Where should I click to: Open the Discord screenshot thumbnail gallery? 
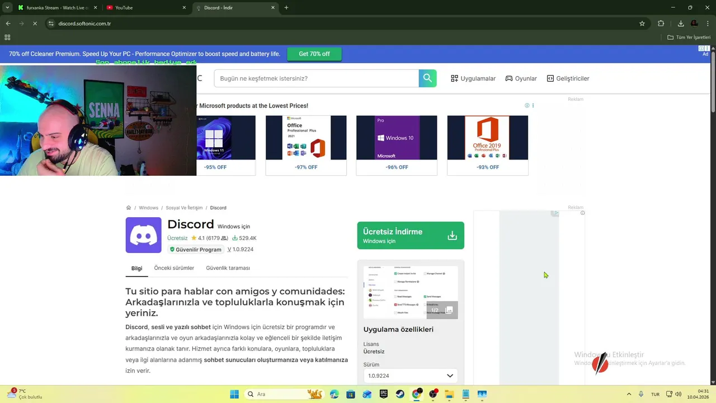pyautogui.click(x=411, y=292)
